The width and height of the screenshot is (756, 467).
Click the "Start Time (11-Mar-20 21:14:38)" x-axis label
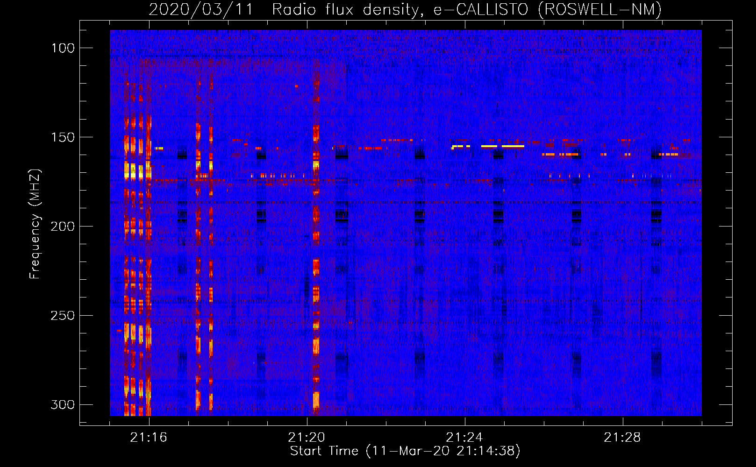point(405,451)
